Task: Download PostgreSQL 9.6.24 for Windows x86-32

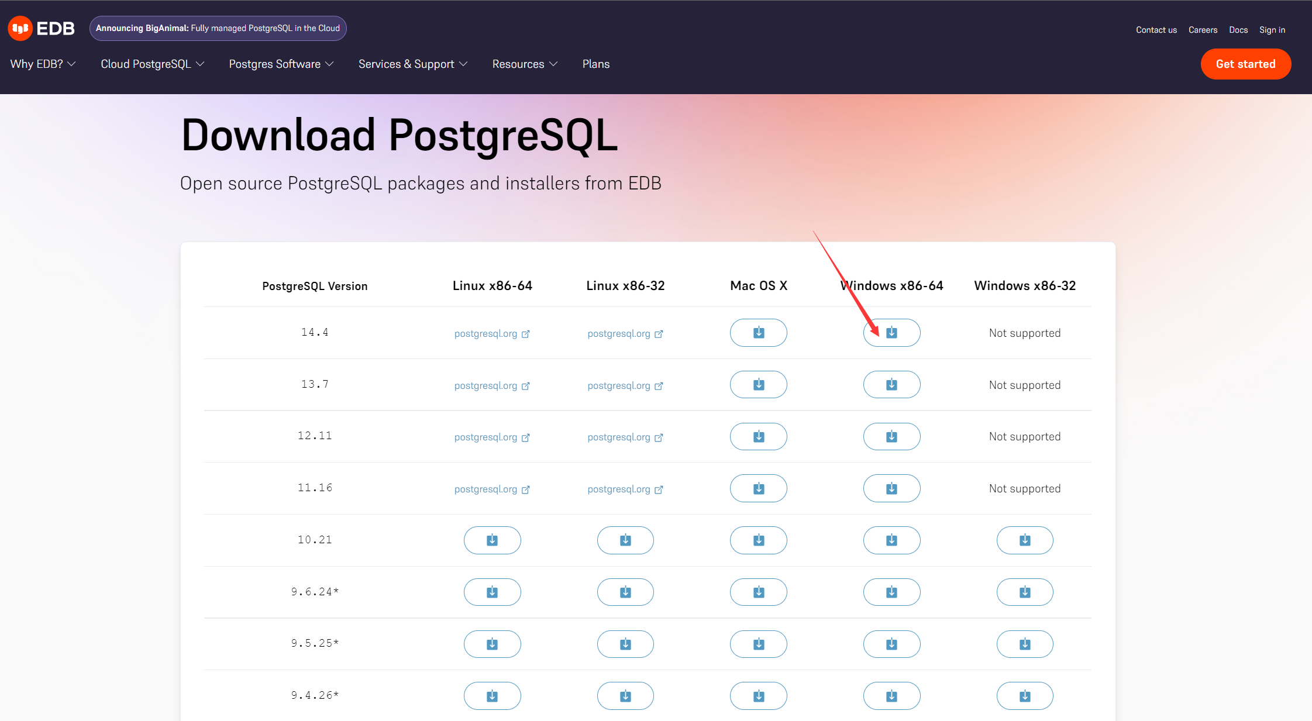Action: point(1025,592)
